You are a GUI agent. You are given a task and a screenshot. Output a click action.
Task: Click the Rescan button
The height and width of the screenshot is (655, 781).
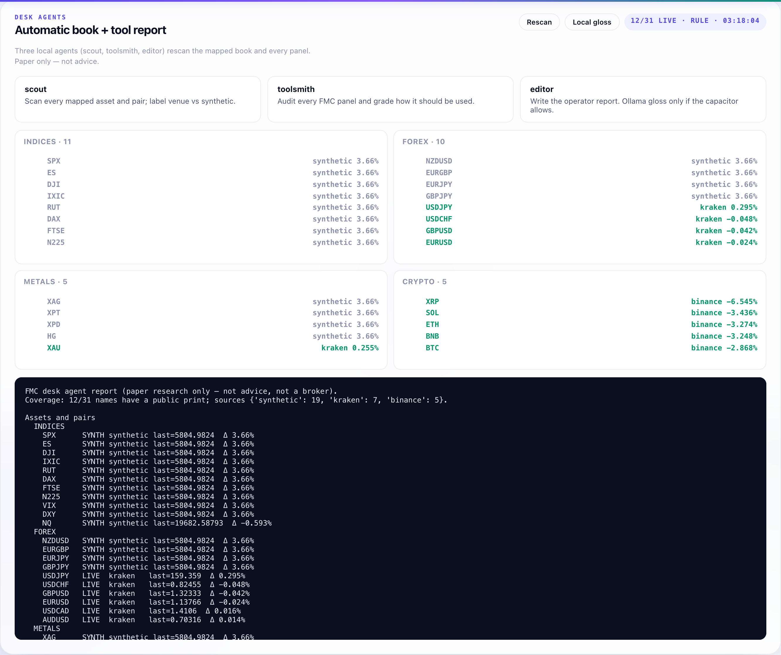[x=539, y=22]
